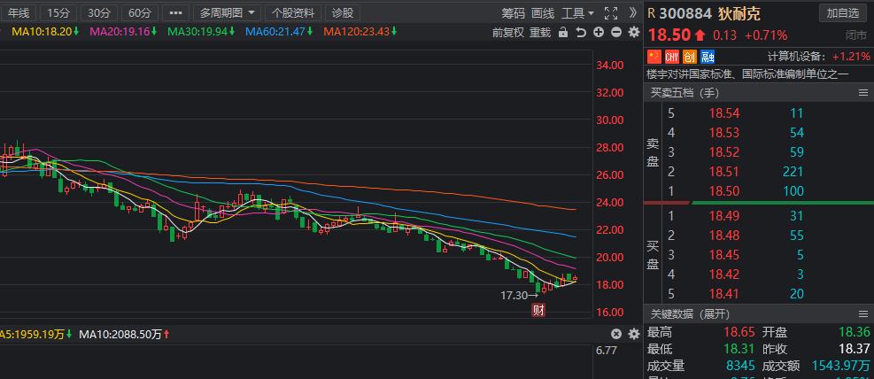Click 加自选 add to watchlist button

coord(843,13)
